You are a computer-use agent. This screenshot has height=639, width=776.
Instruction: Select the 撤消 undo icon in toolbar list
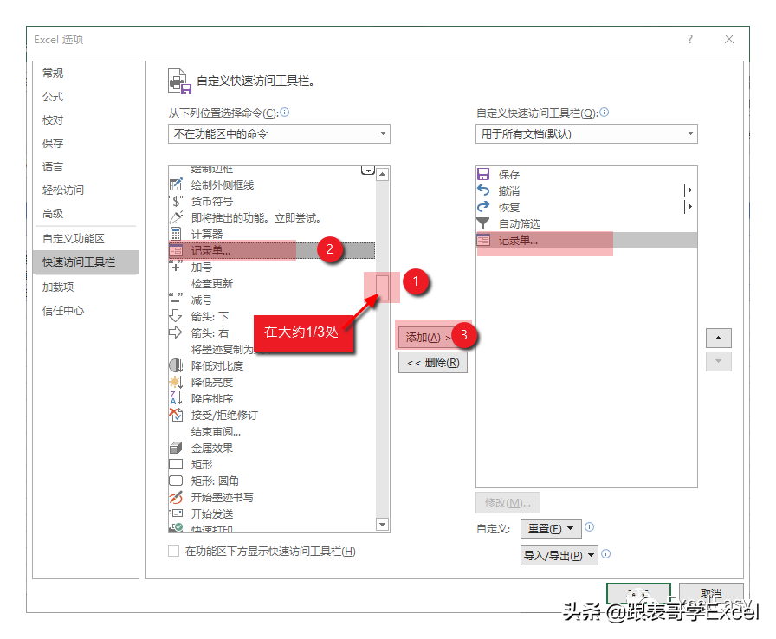[x=483, y=190]
